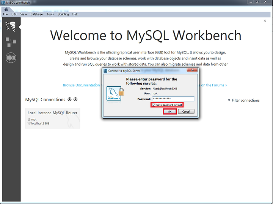This screenshot has height=204, width=273.
Task: Maximize the MySQL Workbench window
Action: (x=257, y=2)
